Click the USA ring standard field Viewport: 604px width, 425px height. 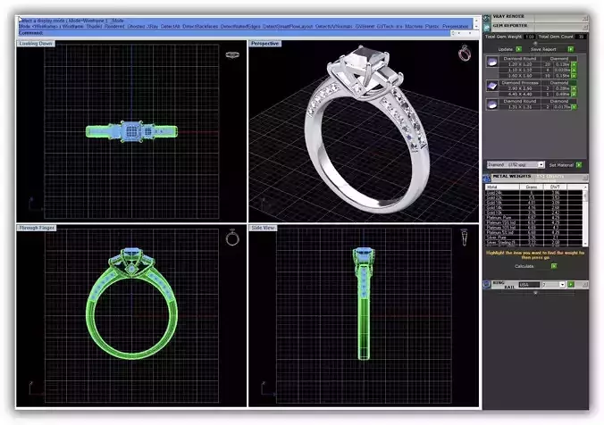coord(529,285)
